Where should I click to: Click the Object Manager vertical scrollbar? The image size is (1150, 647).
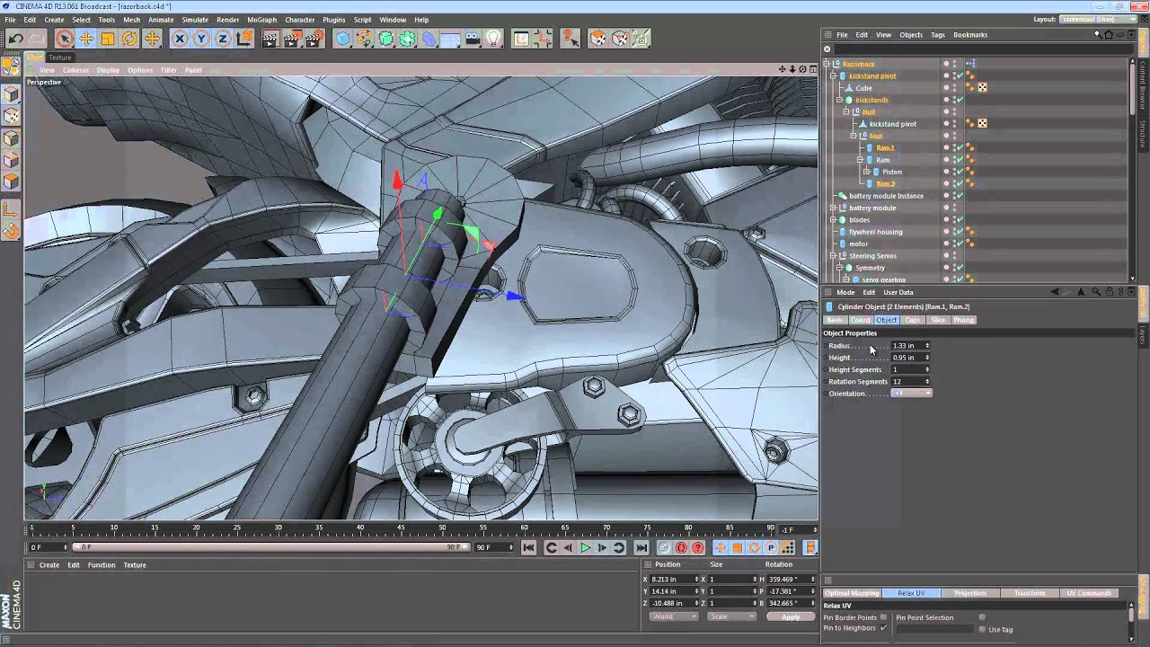pyautogui.click(x=1132, y=88)
